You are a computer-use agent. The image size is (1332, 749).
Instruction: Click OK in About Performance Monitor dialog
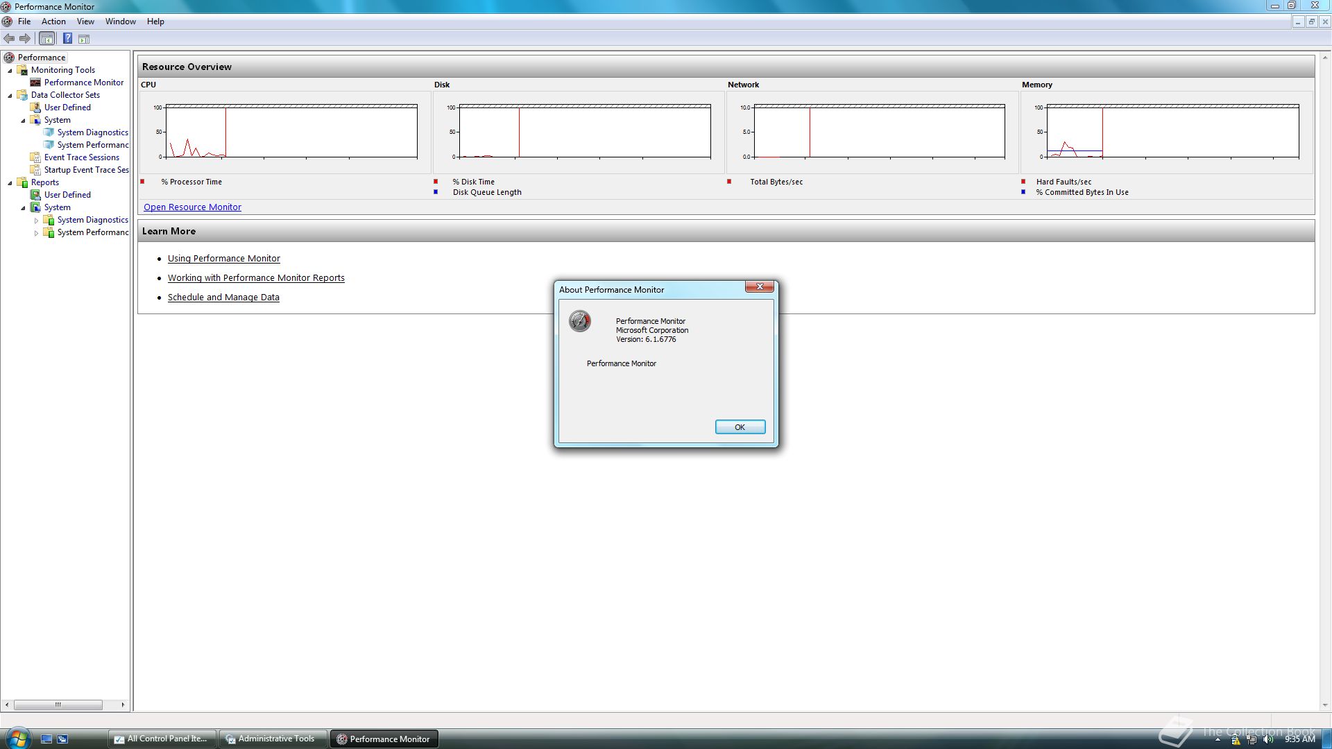click(740, 427)
